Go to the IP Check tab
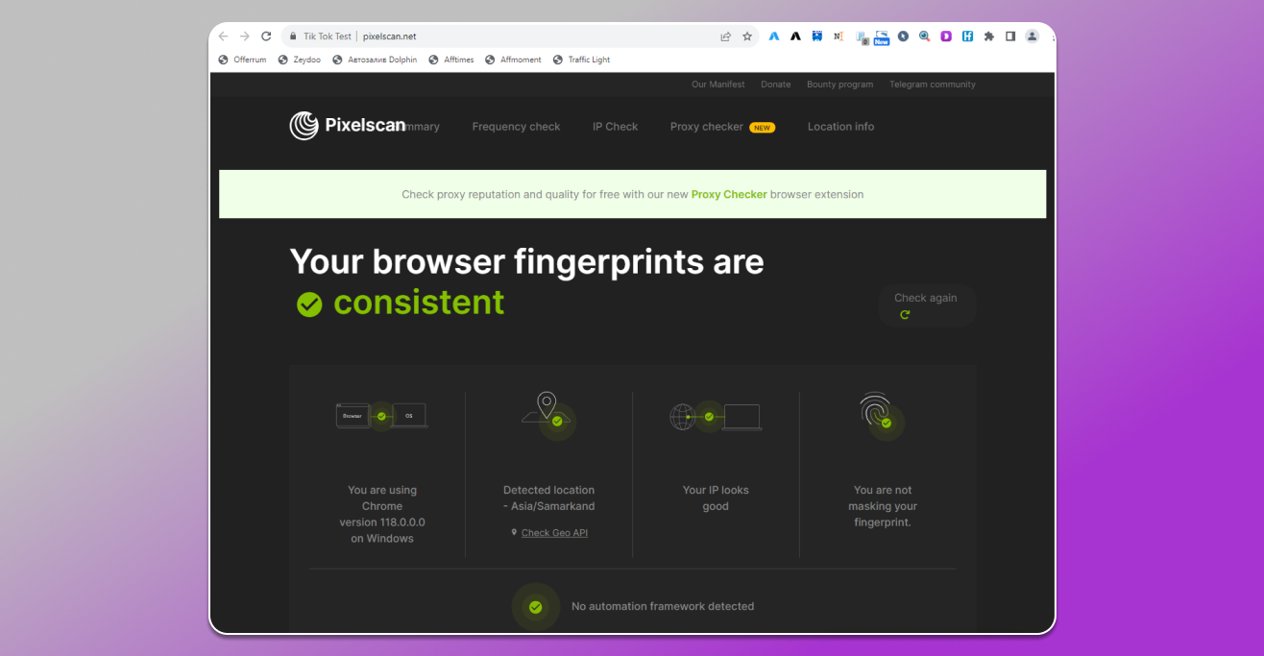 [x=615, y=127]
